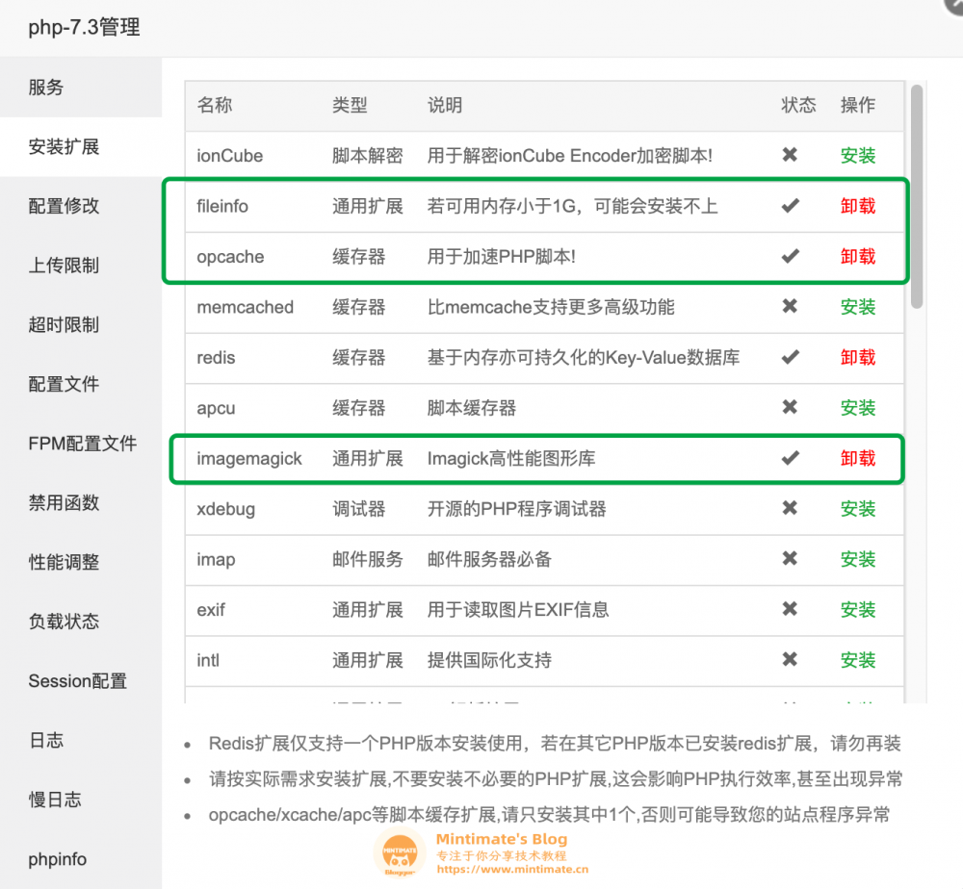Click the imagemagick extension name

pos(249,459)
